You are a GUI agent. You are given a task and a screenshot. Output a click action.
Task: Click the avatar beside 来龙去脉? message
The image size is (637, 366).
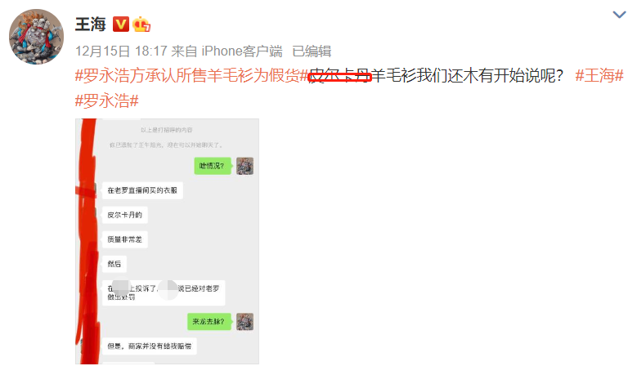pos(245,322)
